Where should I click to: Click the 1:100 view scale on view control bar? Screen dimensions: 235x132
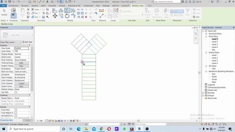pyautogui.click(x=40, y=121)
